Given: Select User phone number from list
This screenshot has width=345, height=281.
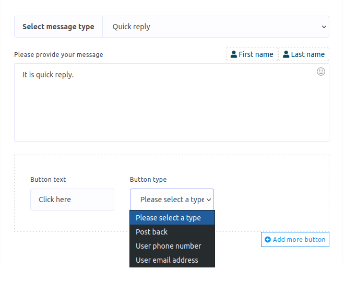Looking at the screenshot, I should [x=168, y=246].
